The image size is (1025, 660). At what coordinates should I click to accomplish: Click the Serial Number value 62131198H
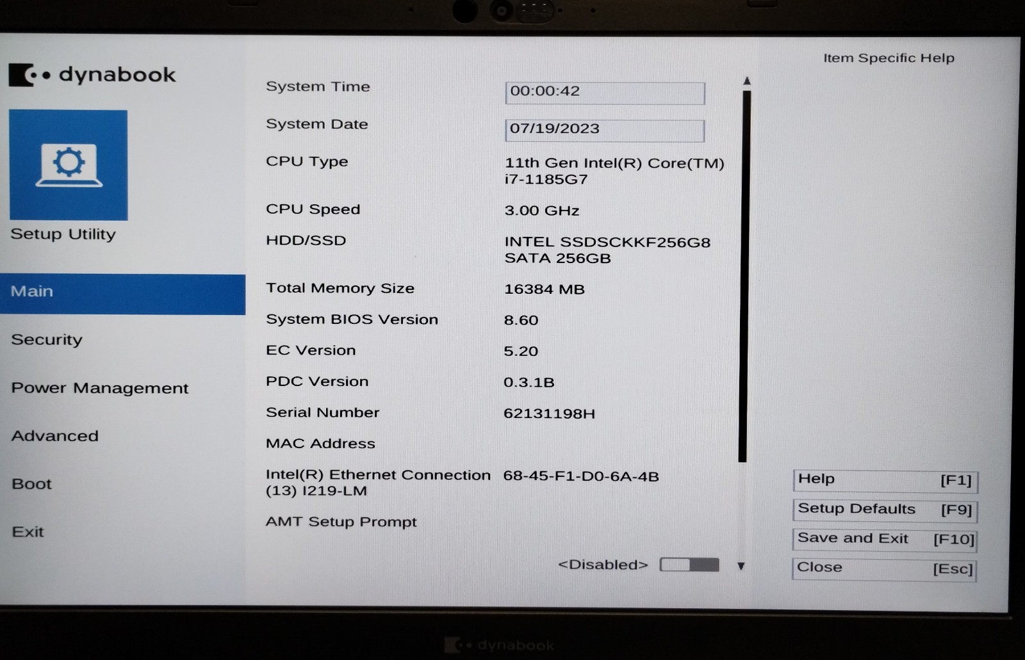549,414
